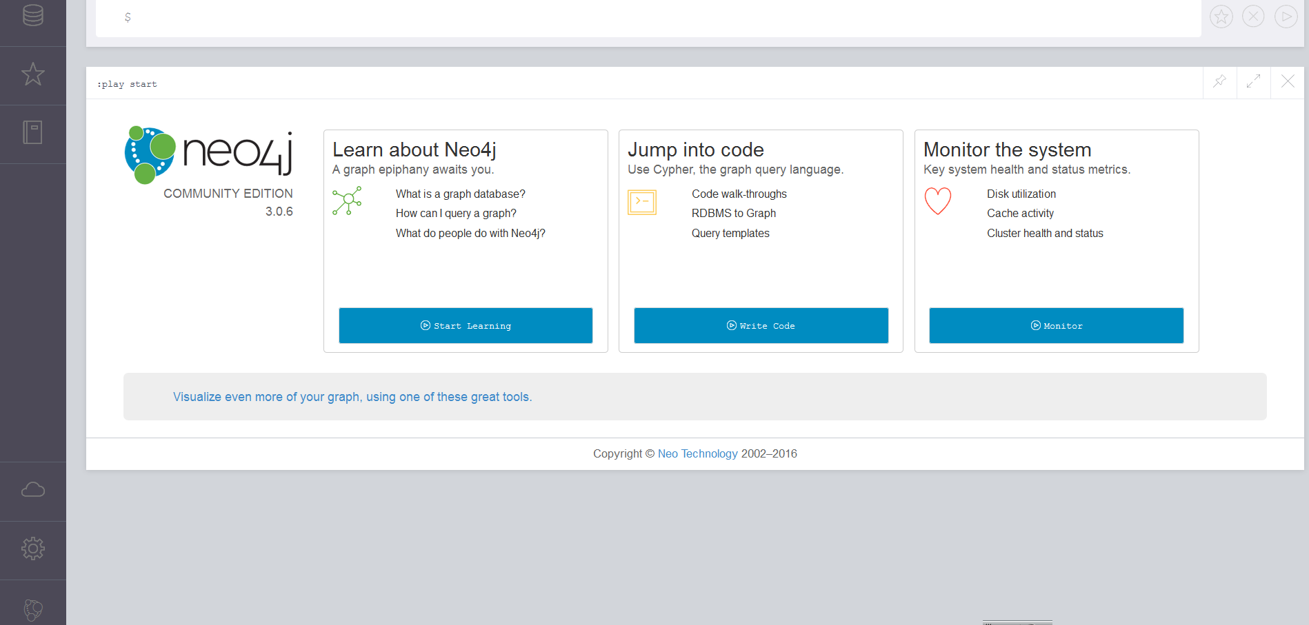Screen dimensions: 1309x625
Task: Click 'Code walk-throughs' text
Action: tap(739, 194)
